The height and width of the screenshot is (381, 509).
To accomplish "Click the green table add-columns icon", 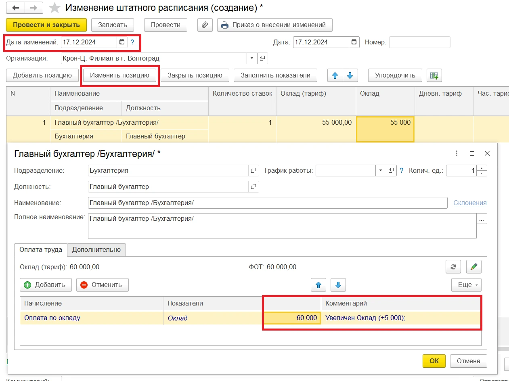I will pos(434,75).
